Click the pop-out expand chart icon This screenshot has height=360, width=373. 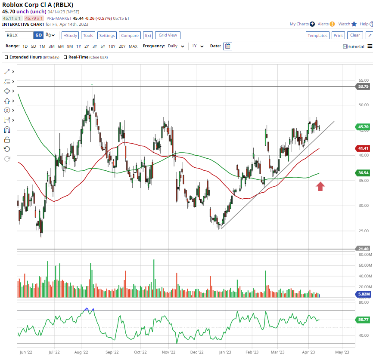point(370,35)
